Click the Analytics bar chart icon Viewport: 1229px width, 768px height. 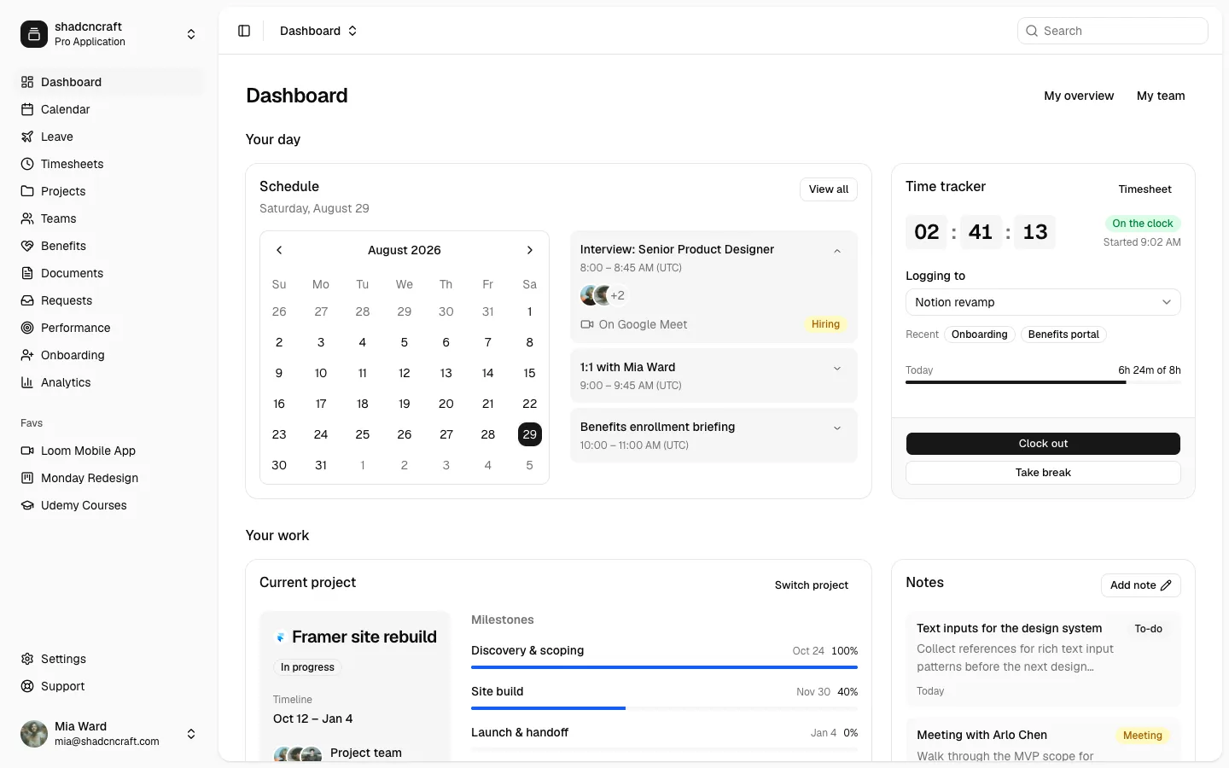pyautogui.click(x=27, y=382)
